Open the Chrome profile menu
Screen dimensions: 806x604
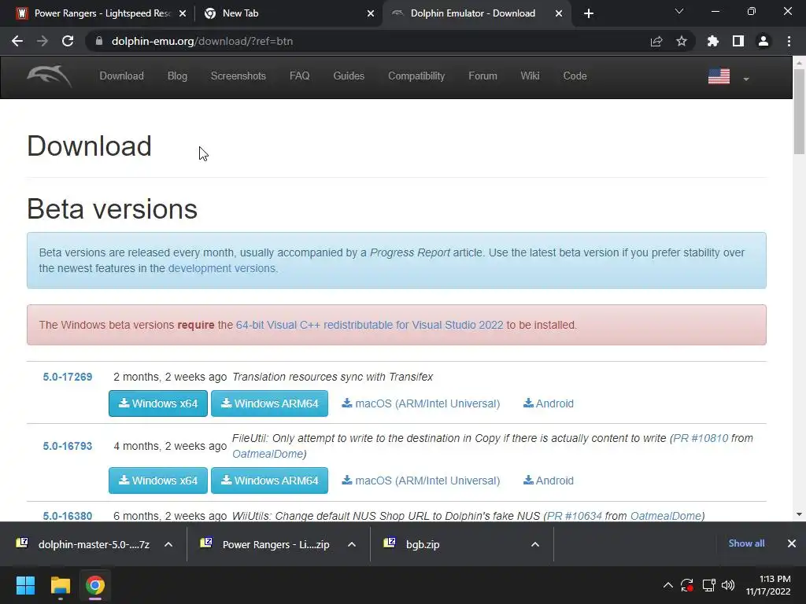[763, 41]
